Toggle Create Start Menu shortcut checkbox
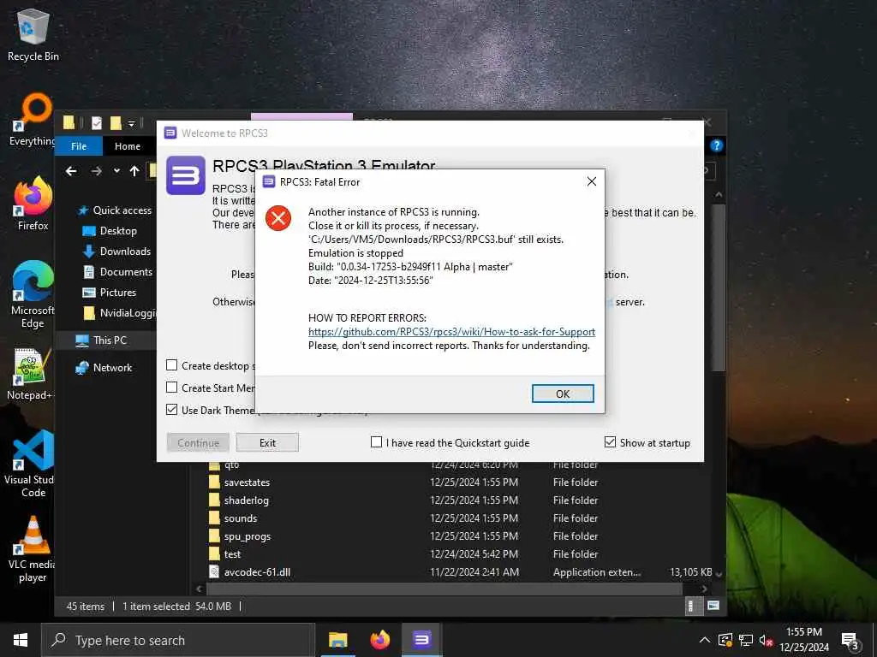877x657 pixels. [171, 388]
